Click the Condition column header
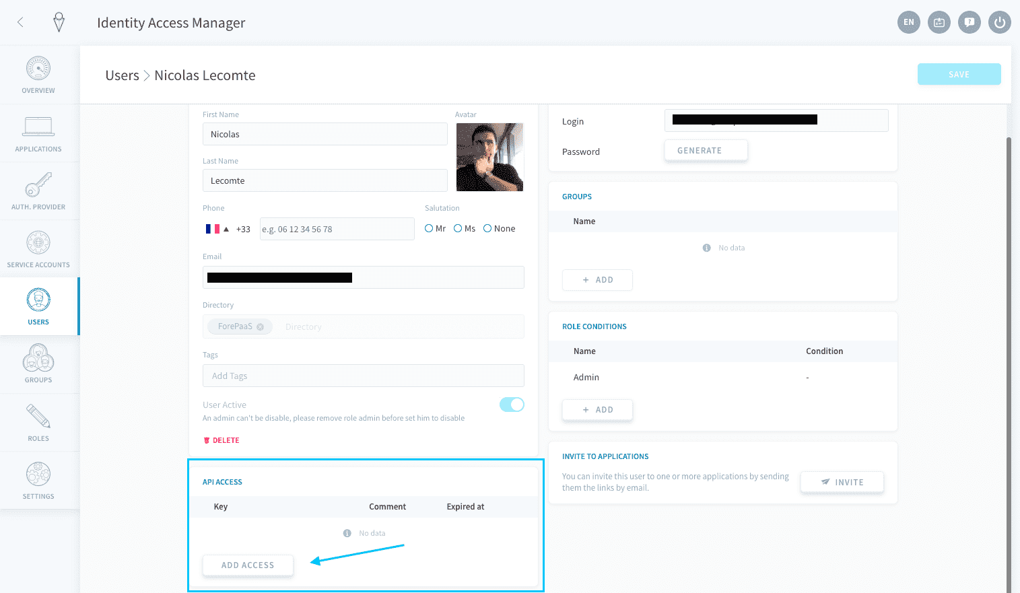This screenshot has height=593, width=1020. click(824, 351)
